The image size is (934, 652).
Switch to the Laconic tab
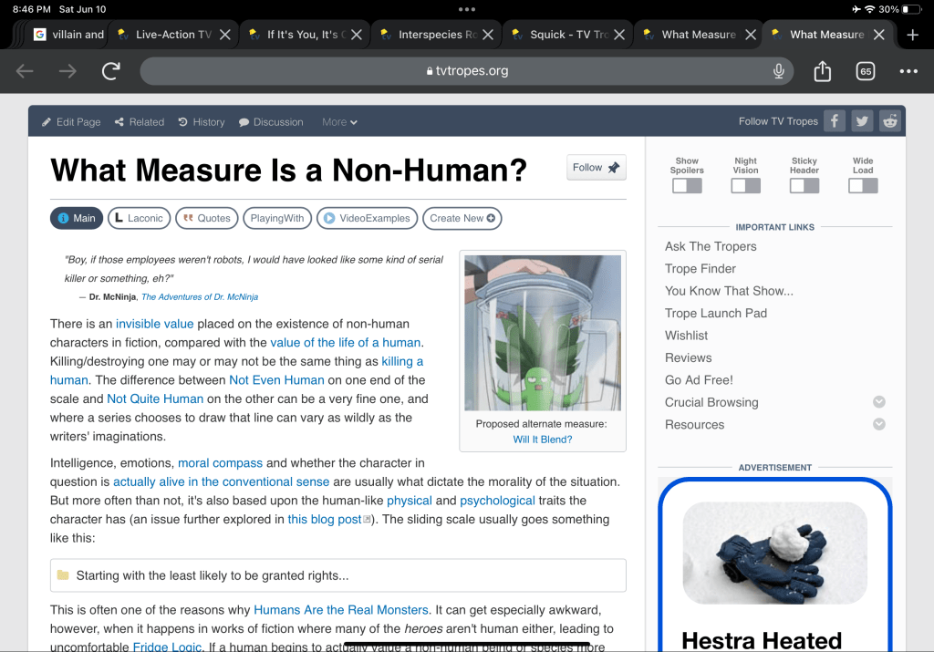tap(138, 218)
